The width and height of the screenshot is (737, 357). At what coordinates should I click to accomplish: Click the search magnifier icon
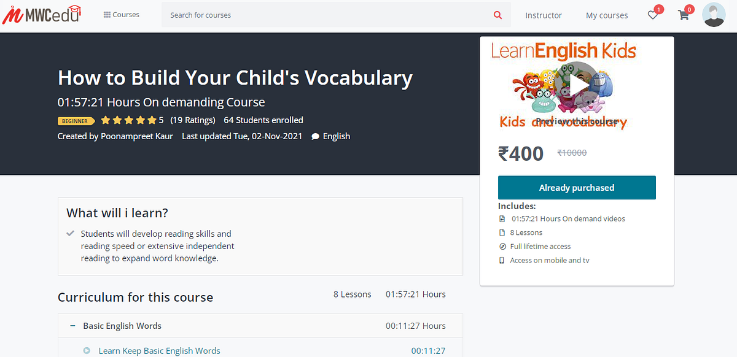pyautogui.click(x=497, y=15)
